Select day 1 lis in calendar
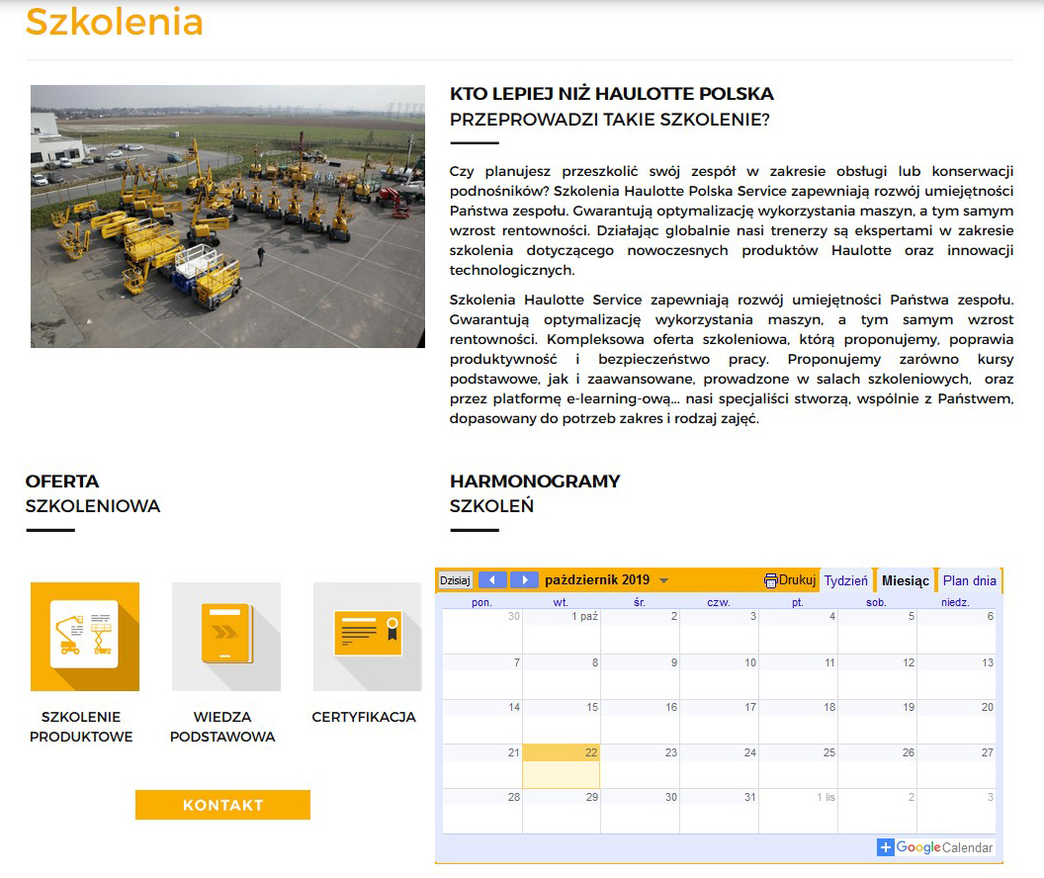The image size is (1044, 878). click(x=798, y=811)
